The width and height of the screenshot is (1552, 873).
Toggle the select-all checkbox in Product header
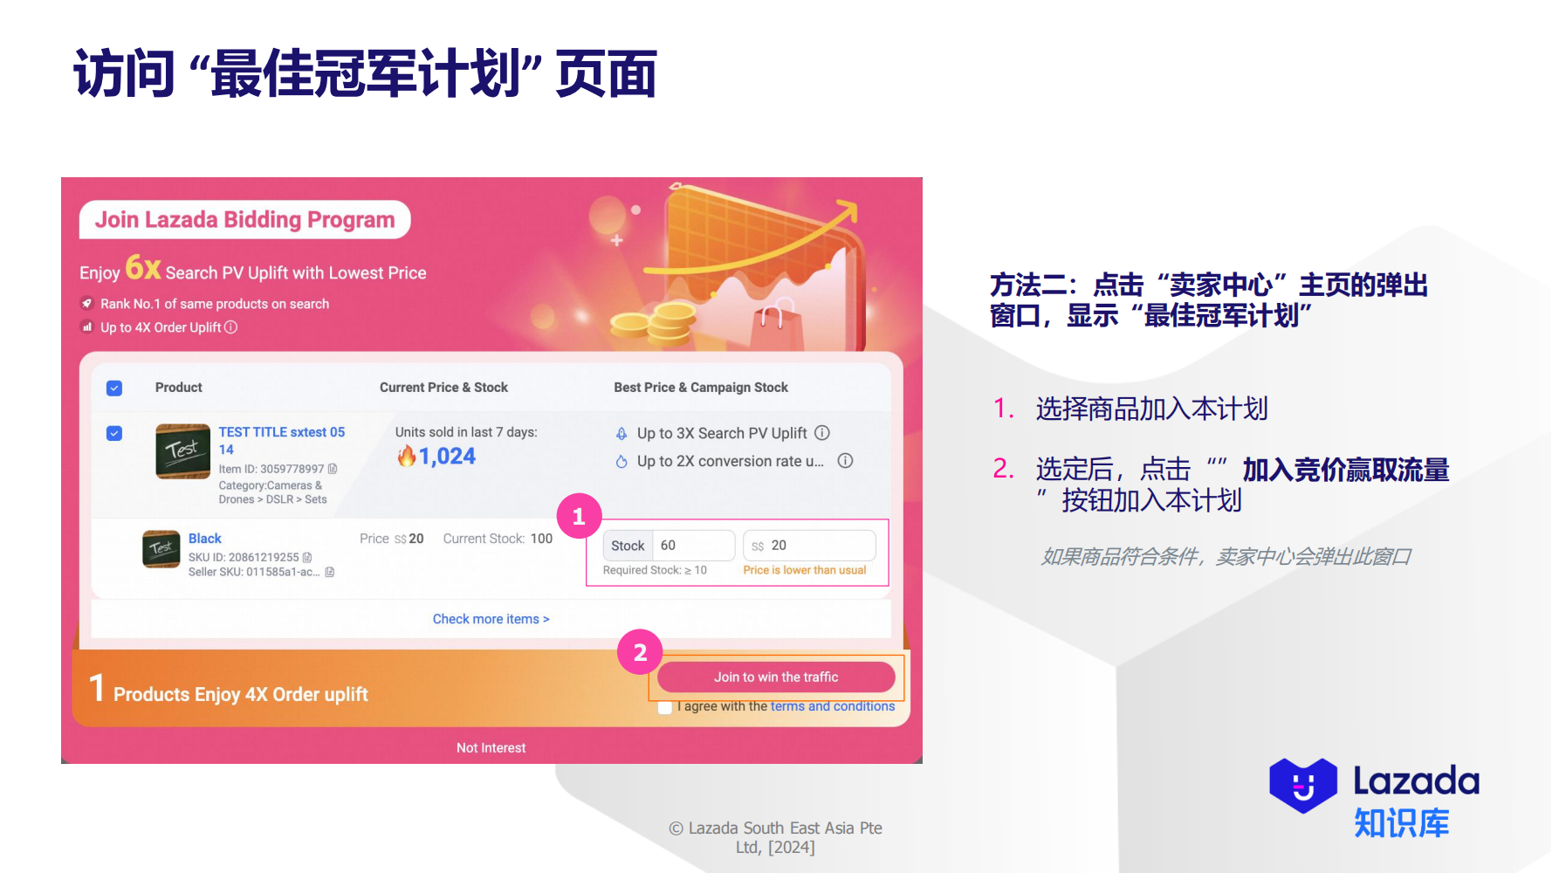(x=114, y=388)
